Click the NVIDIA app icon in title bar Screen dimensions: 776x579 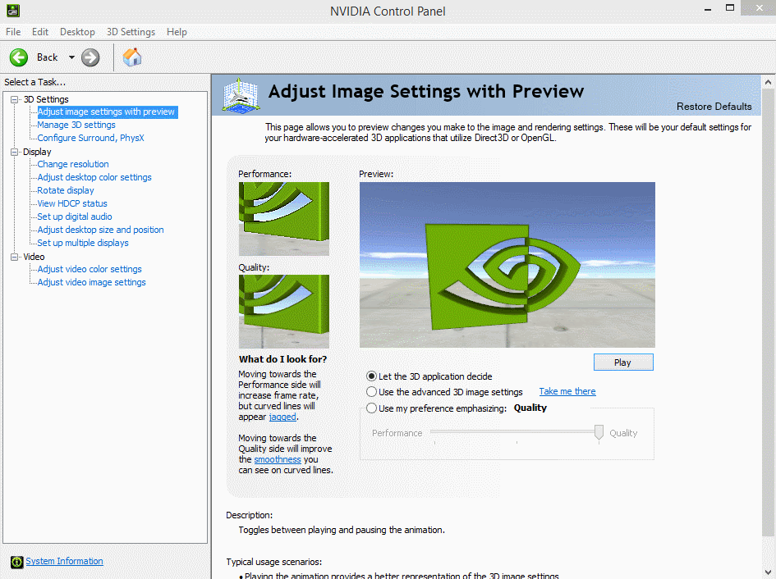[13, 9]
